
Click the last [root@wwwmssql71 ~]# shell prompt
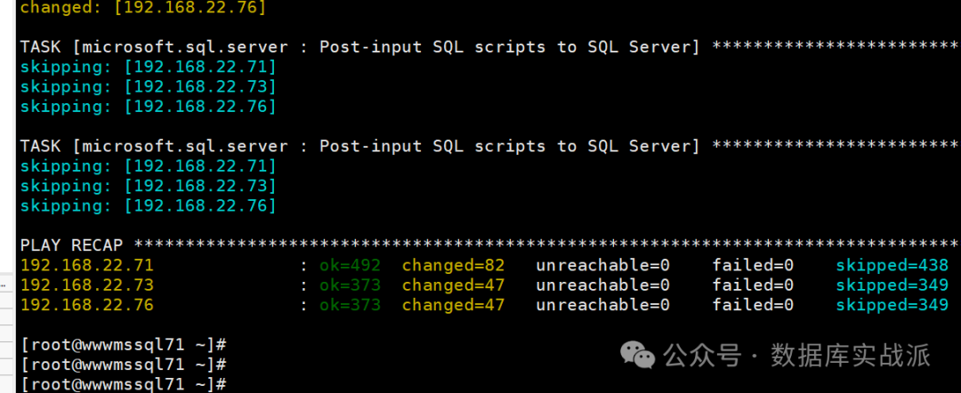click(x=124, y=383)
